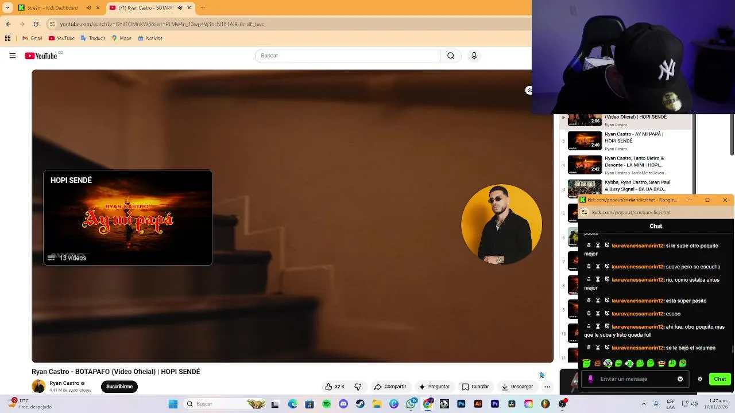This screenshot has height=413, width=735.
Task: Click the site info icon in address bar
Action: coord(52,24)
